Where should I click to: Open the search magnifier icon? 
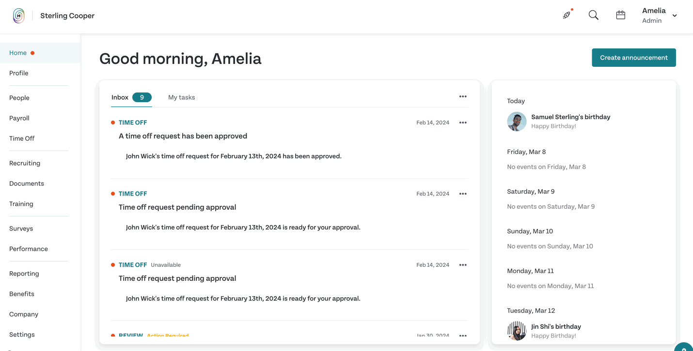point(593,15)
